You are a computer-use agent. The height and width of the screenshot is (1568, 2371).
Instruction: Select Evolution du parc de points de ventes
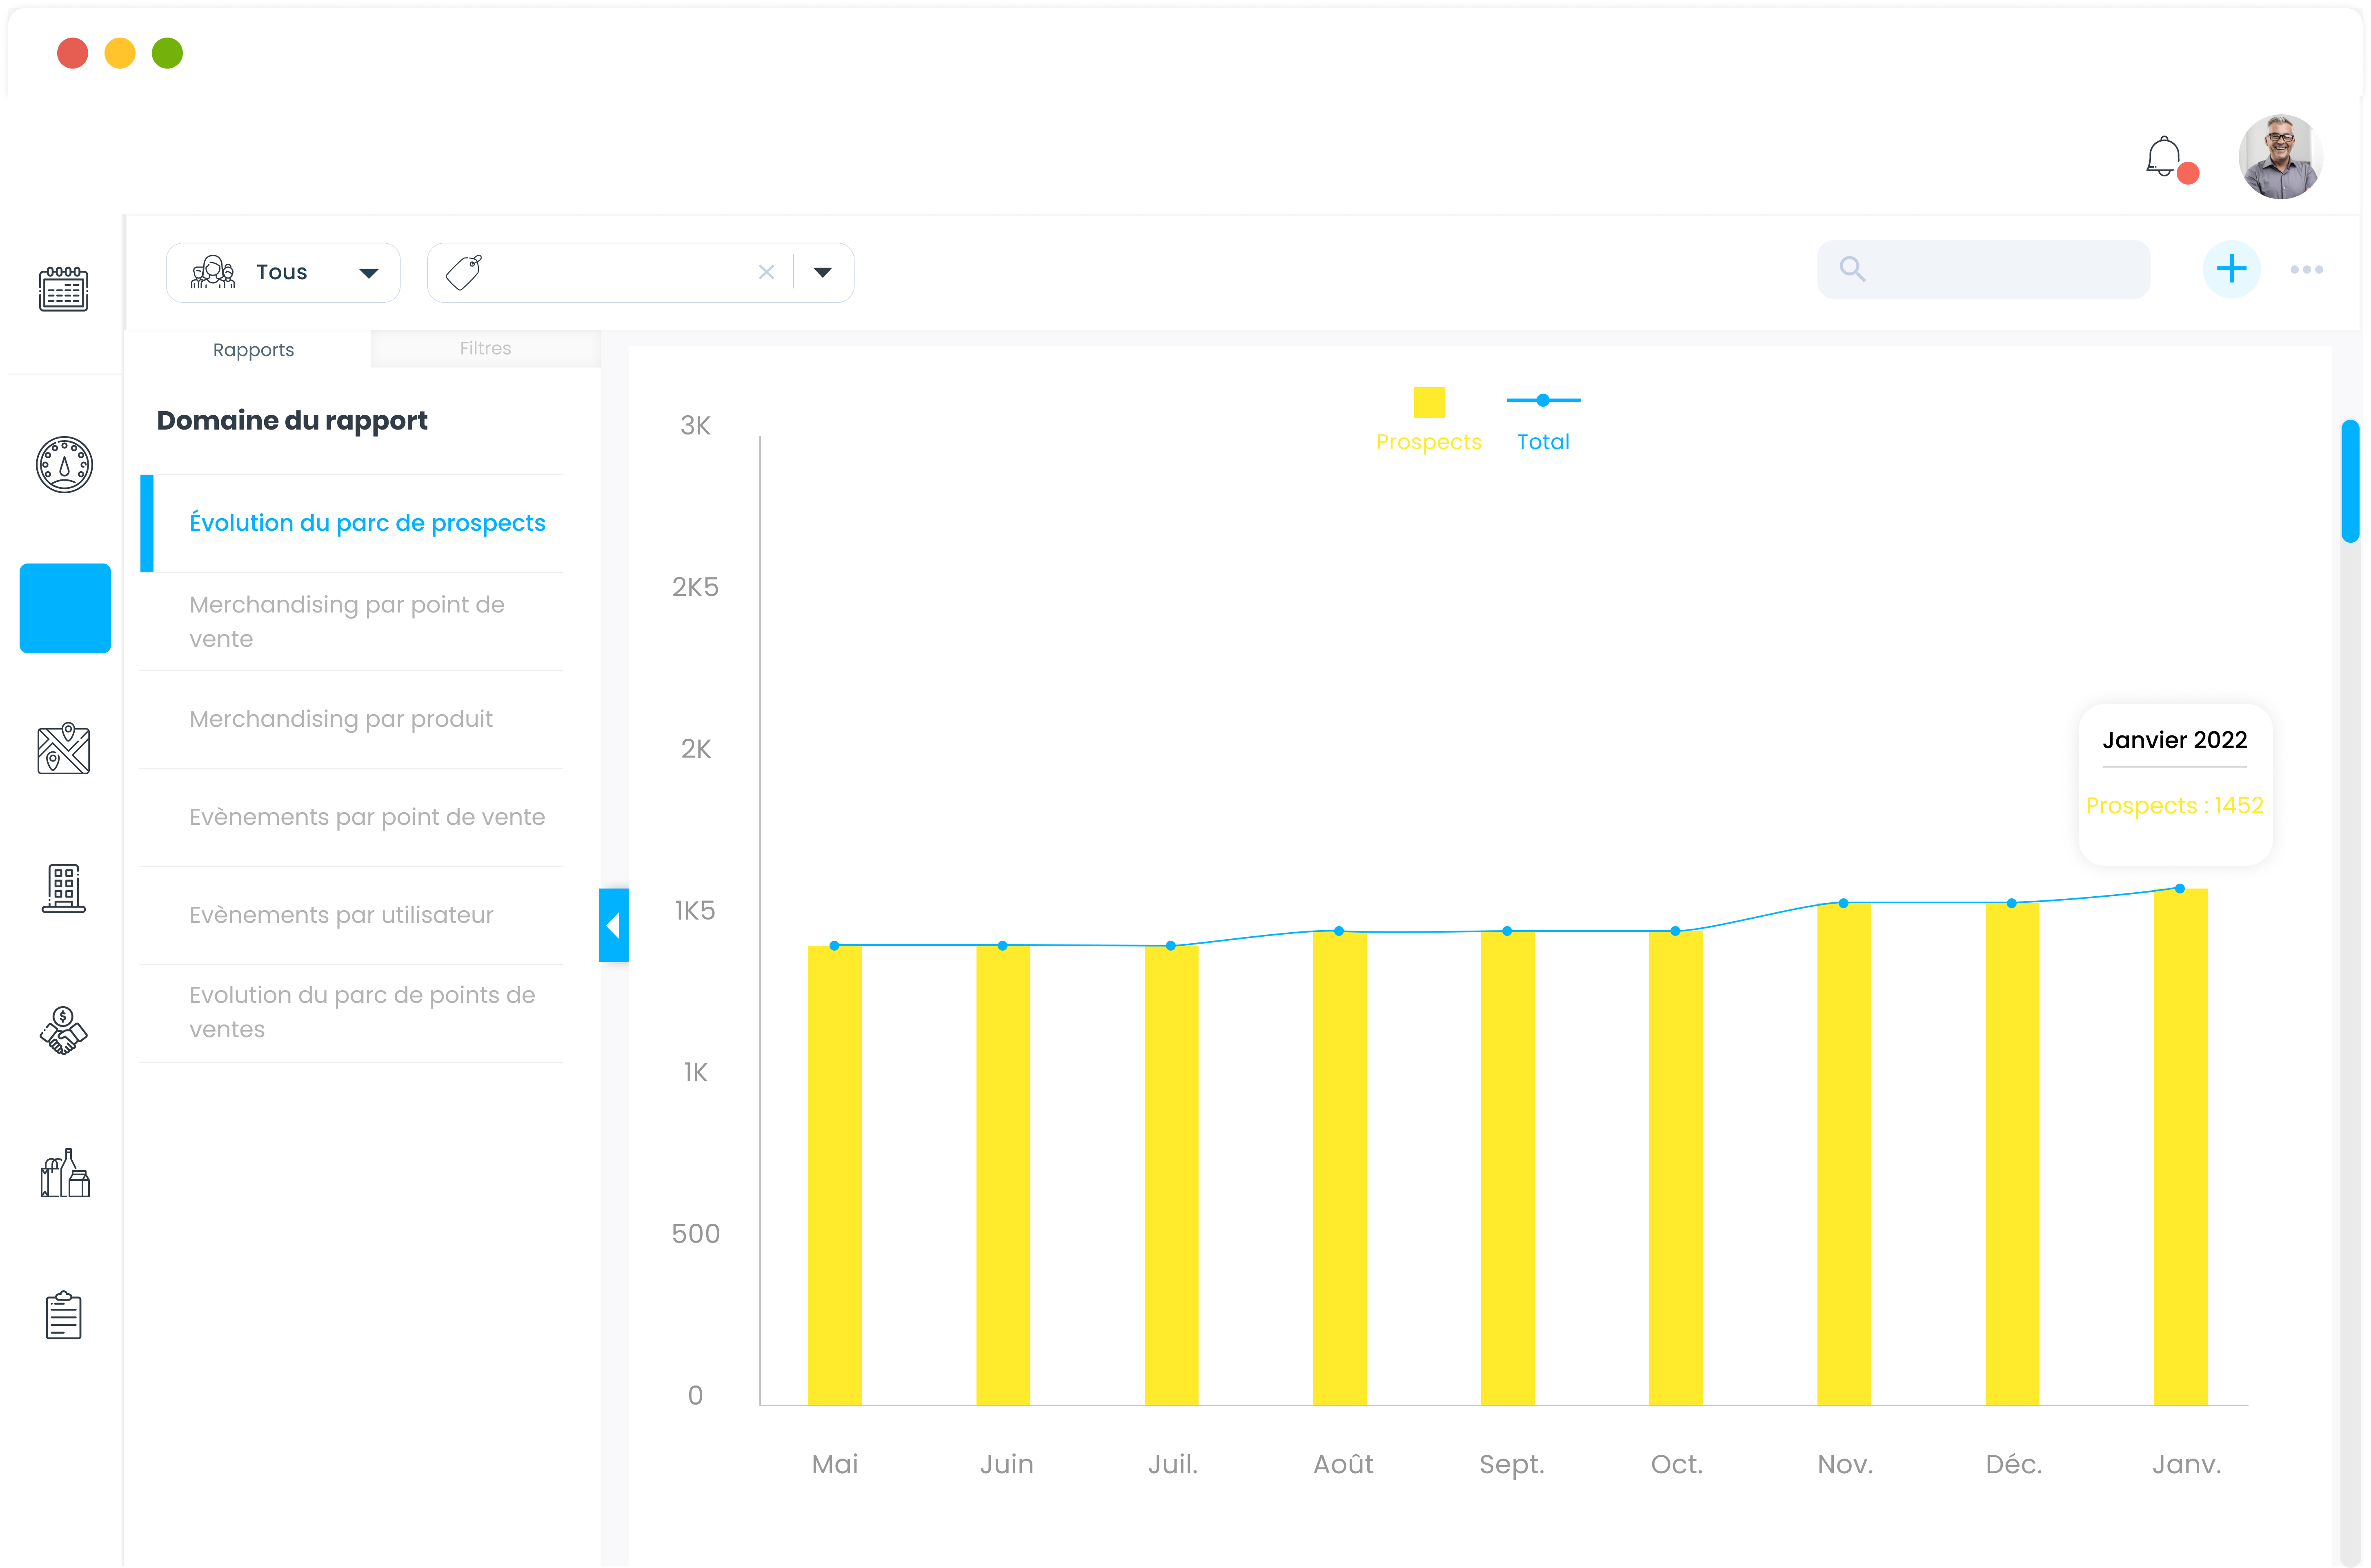352,1013
